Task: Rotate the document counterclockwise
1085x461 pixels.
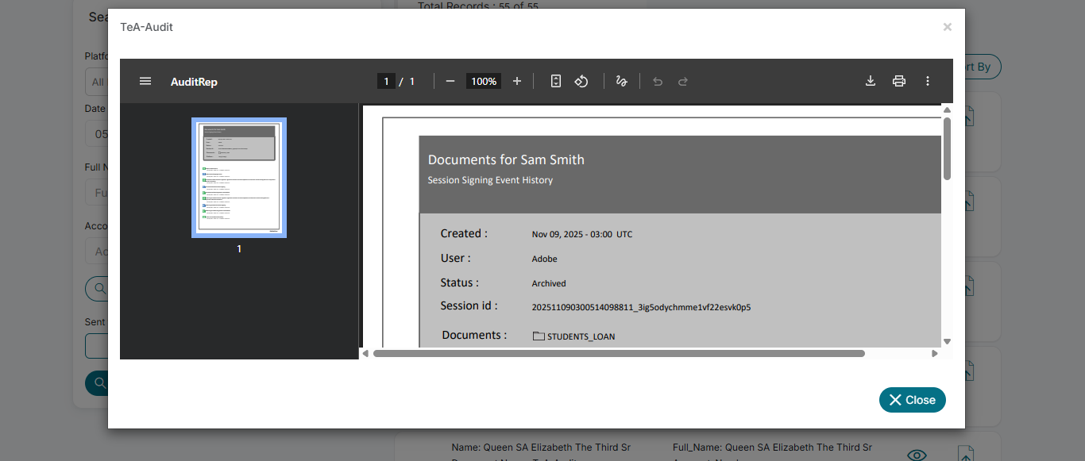Action: click(581, 81)
